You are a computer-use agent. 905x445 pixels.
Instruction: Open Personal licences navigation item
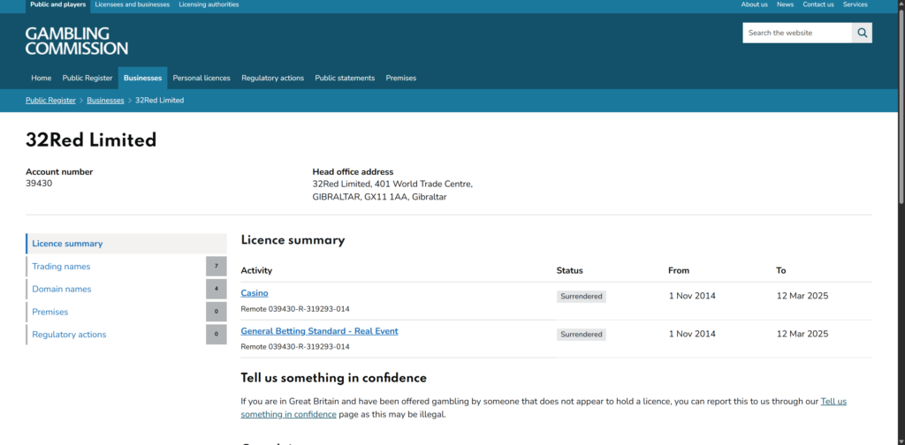202,78
